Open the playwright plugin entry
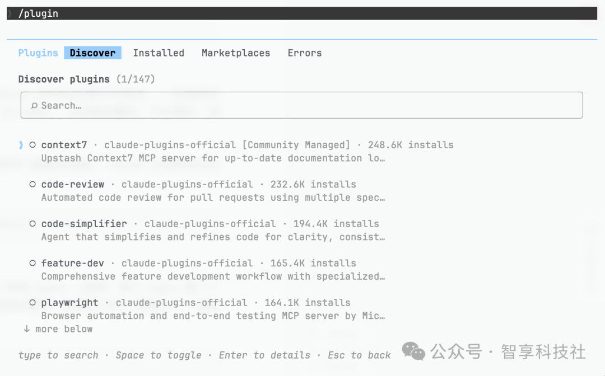Image resolution: width=605 pixels, height=376 pixels. coord(69,303)
